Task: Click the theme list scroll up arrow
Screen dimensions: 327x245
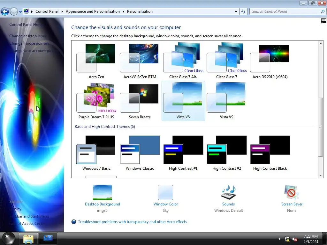Action: click(x=321, y=43)
